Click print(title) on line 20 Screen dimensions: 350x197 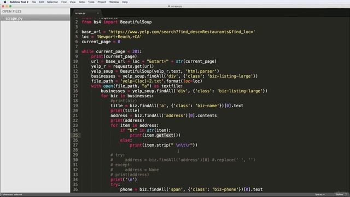[125, 111]
